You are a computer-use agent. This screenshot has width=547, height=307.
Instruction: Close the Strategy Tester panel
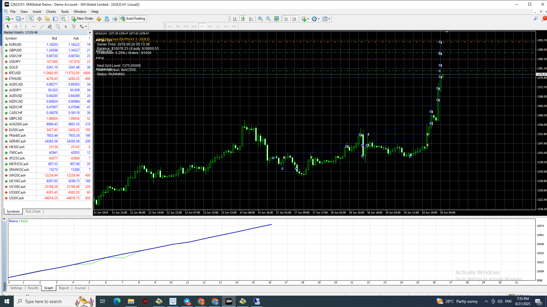click(4, 219)
